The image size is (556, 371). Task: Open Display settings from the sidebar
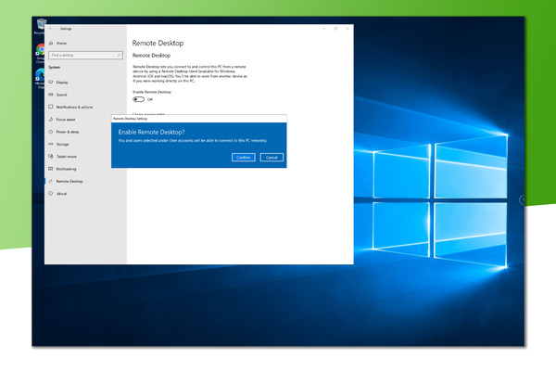pos(62,83)
